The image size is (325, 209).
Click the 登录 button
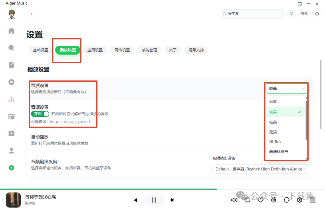pyautogui.click(x=304, y=14)
